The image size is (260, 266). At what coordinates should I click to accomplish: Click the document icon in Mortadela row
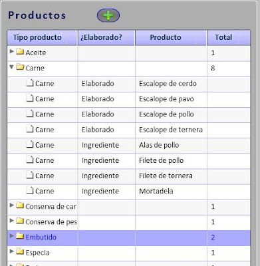[30, 190]
